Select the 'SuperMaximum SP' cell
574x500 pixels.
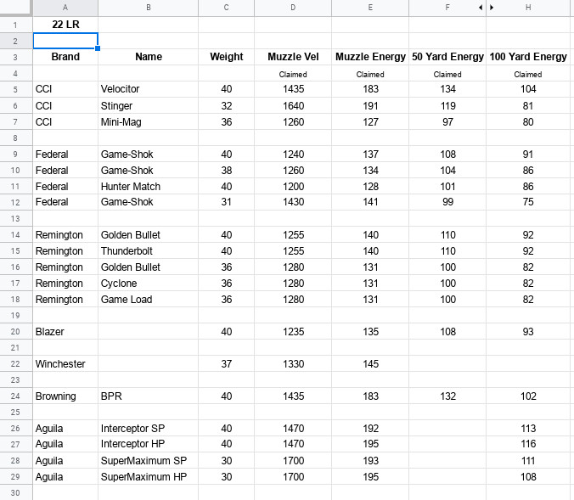(149, 460)
